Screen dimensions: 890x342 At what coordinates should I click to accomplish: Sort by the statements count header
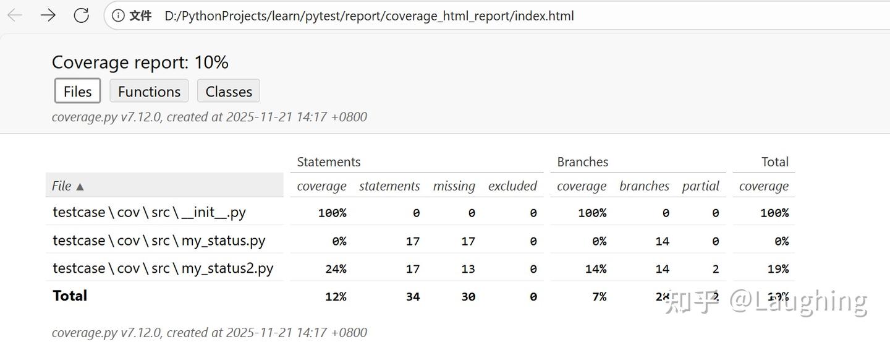(389, 186)
